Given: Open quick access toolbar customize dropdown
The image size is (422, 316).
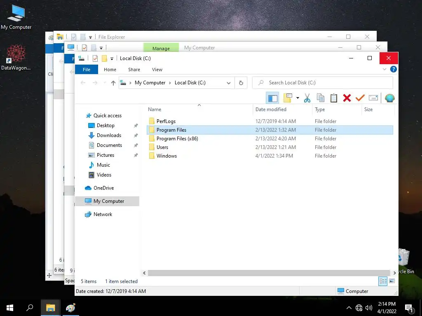Looking at the screenshot, I should [x=112, y=58].
